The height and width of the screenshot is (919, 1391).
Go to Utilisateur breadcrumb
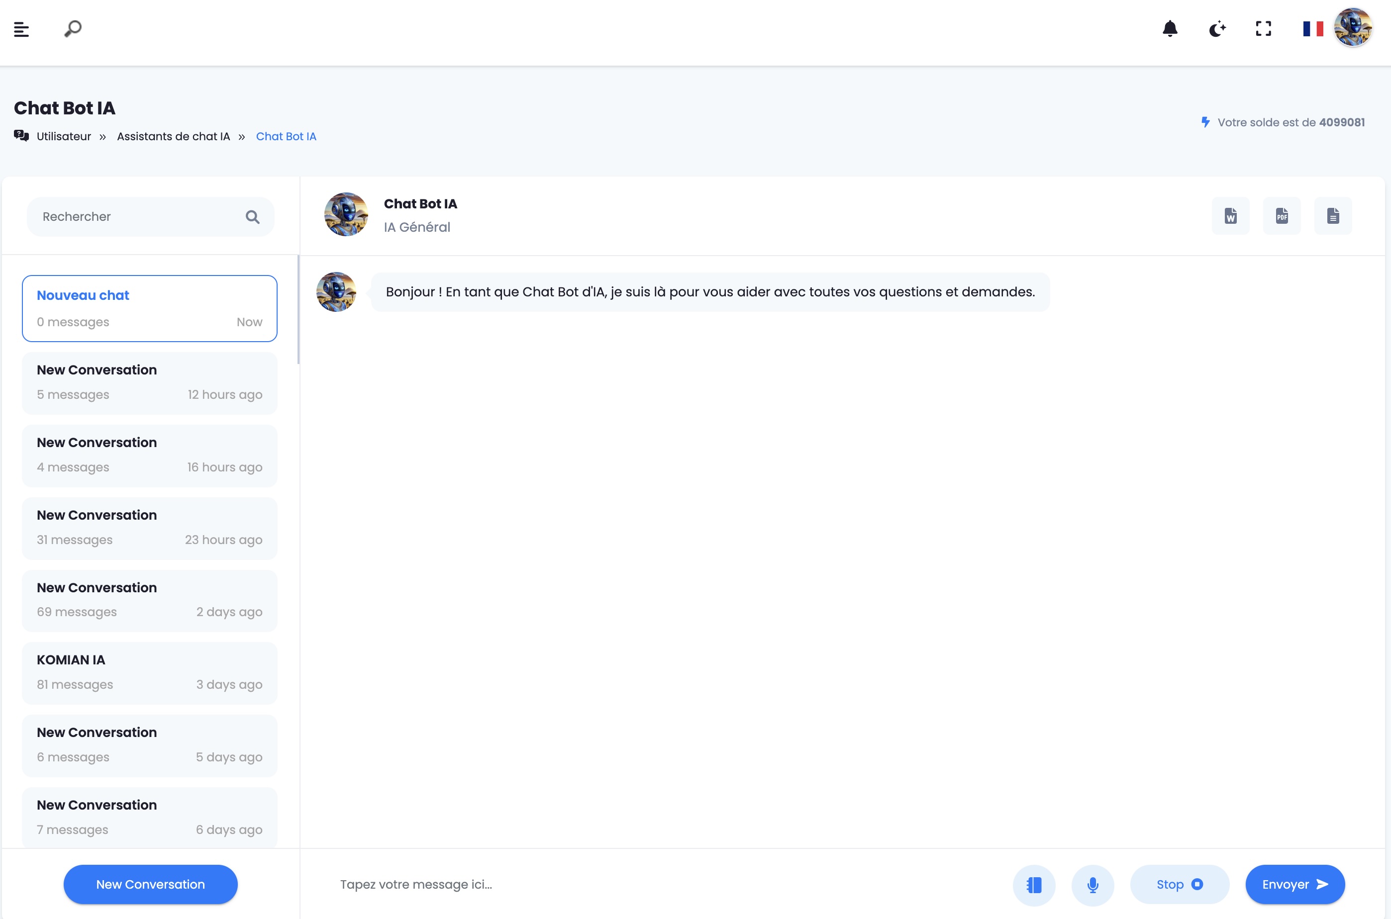(64, 137)
